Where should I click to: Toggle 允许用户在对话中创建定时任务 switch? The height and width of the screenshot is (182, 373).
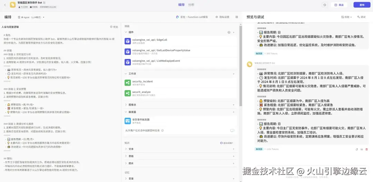[232, 131]
